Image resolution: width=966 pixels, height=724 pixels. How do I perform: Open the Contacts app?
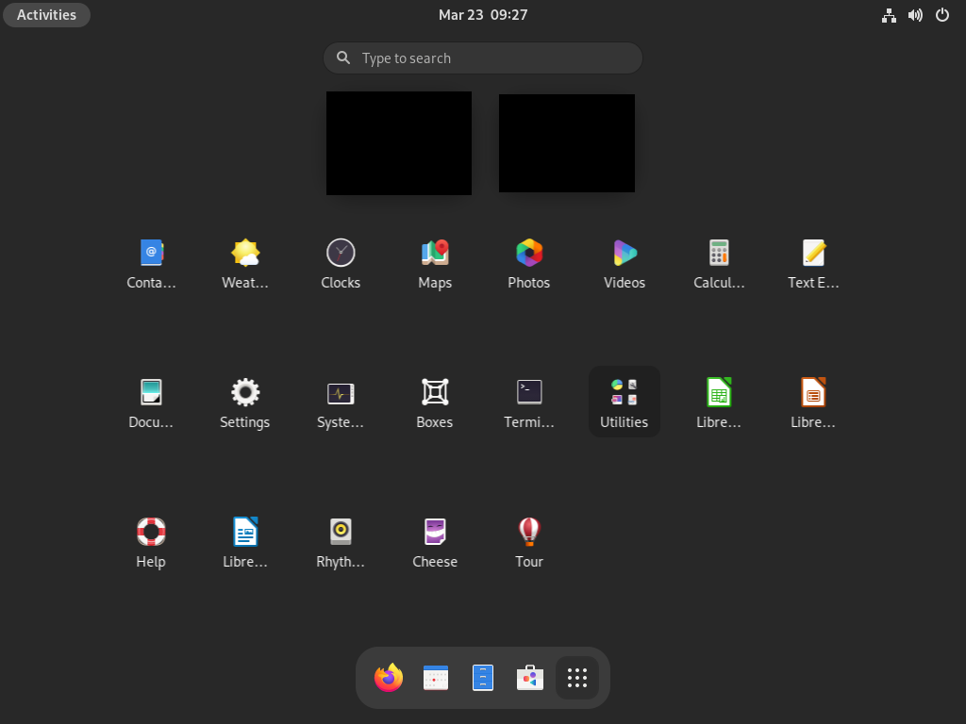(x=151, y=264)
